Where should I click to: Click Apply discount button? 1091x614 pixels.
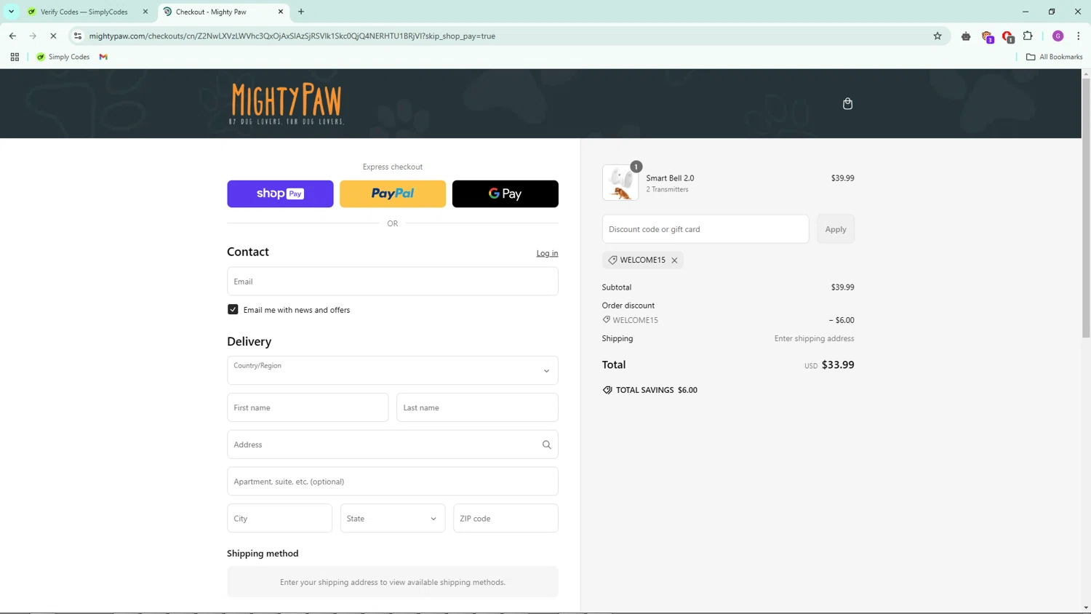[836, 229]
